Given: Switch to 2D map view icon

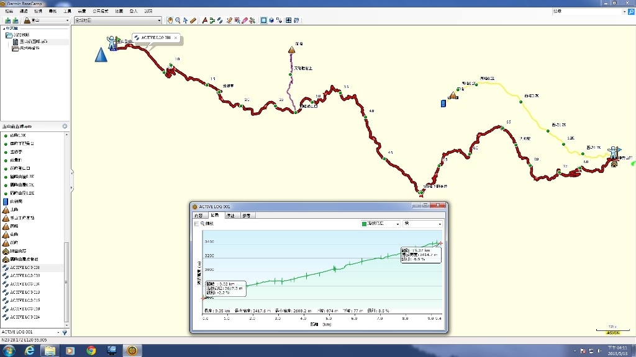Looking at the screenshot, I should [263, 20].
